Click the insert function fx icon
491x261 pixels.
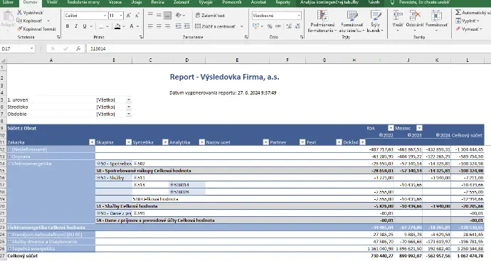[78, 48]
